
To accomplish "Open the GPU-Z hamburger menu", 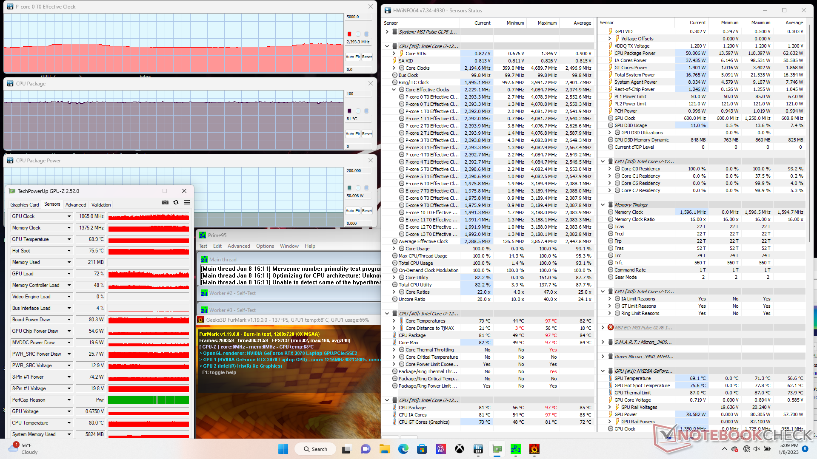I will [187, 203].
